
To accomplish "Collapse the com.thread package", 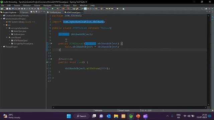I will [7, 37].
